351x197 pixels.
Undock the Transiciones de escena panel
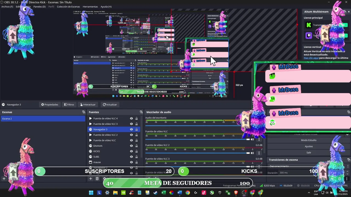(349, 160)
